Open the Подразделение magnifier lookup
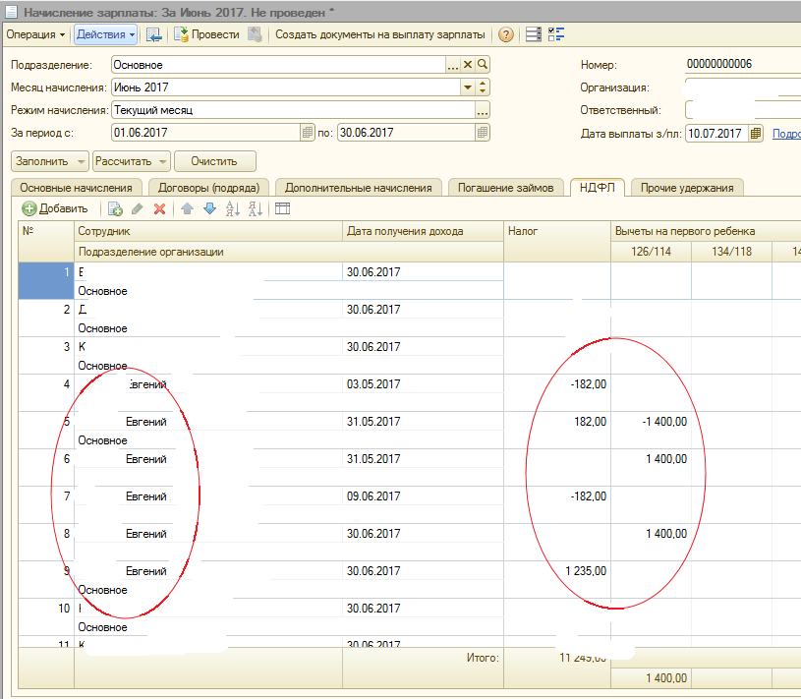 click(x=483, y=65)
